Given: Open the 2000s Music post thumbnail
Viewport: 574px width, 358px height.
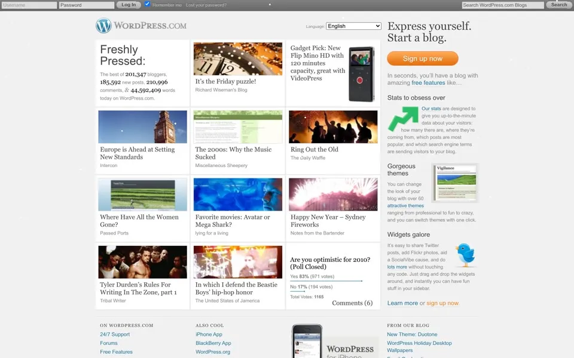Looking at the screenshot, I should [x=238, y=126].
